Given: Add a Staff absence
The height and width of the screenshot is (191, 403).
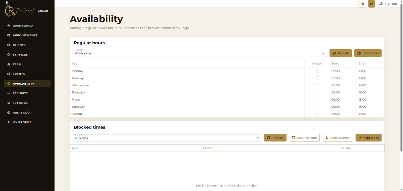Looking at the screenshot, I should pos(338,138).
